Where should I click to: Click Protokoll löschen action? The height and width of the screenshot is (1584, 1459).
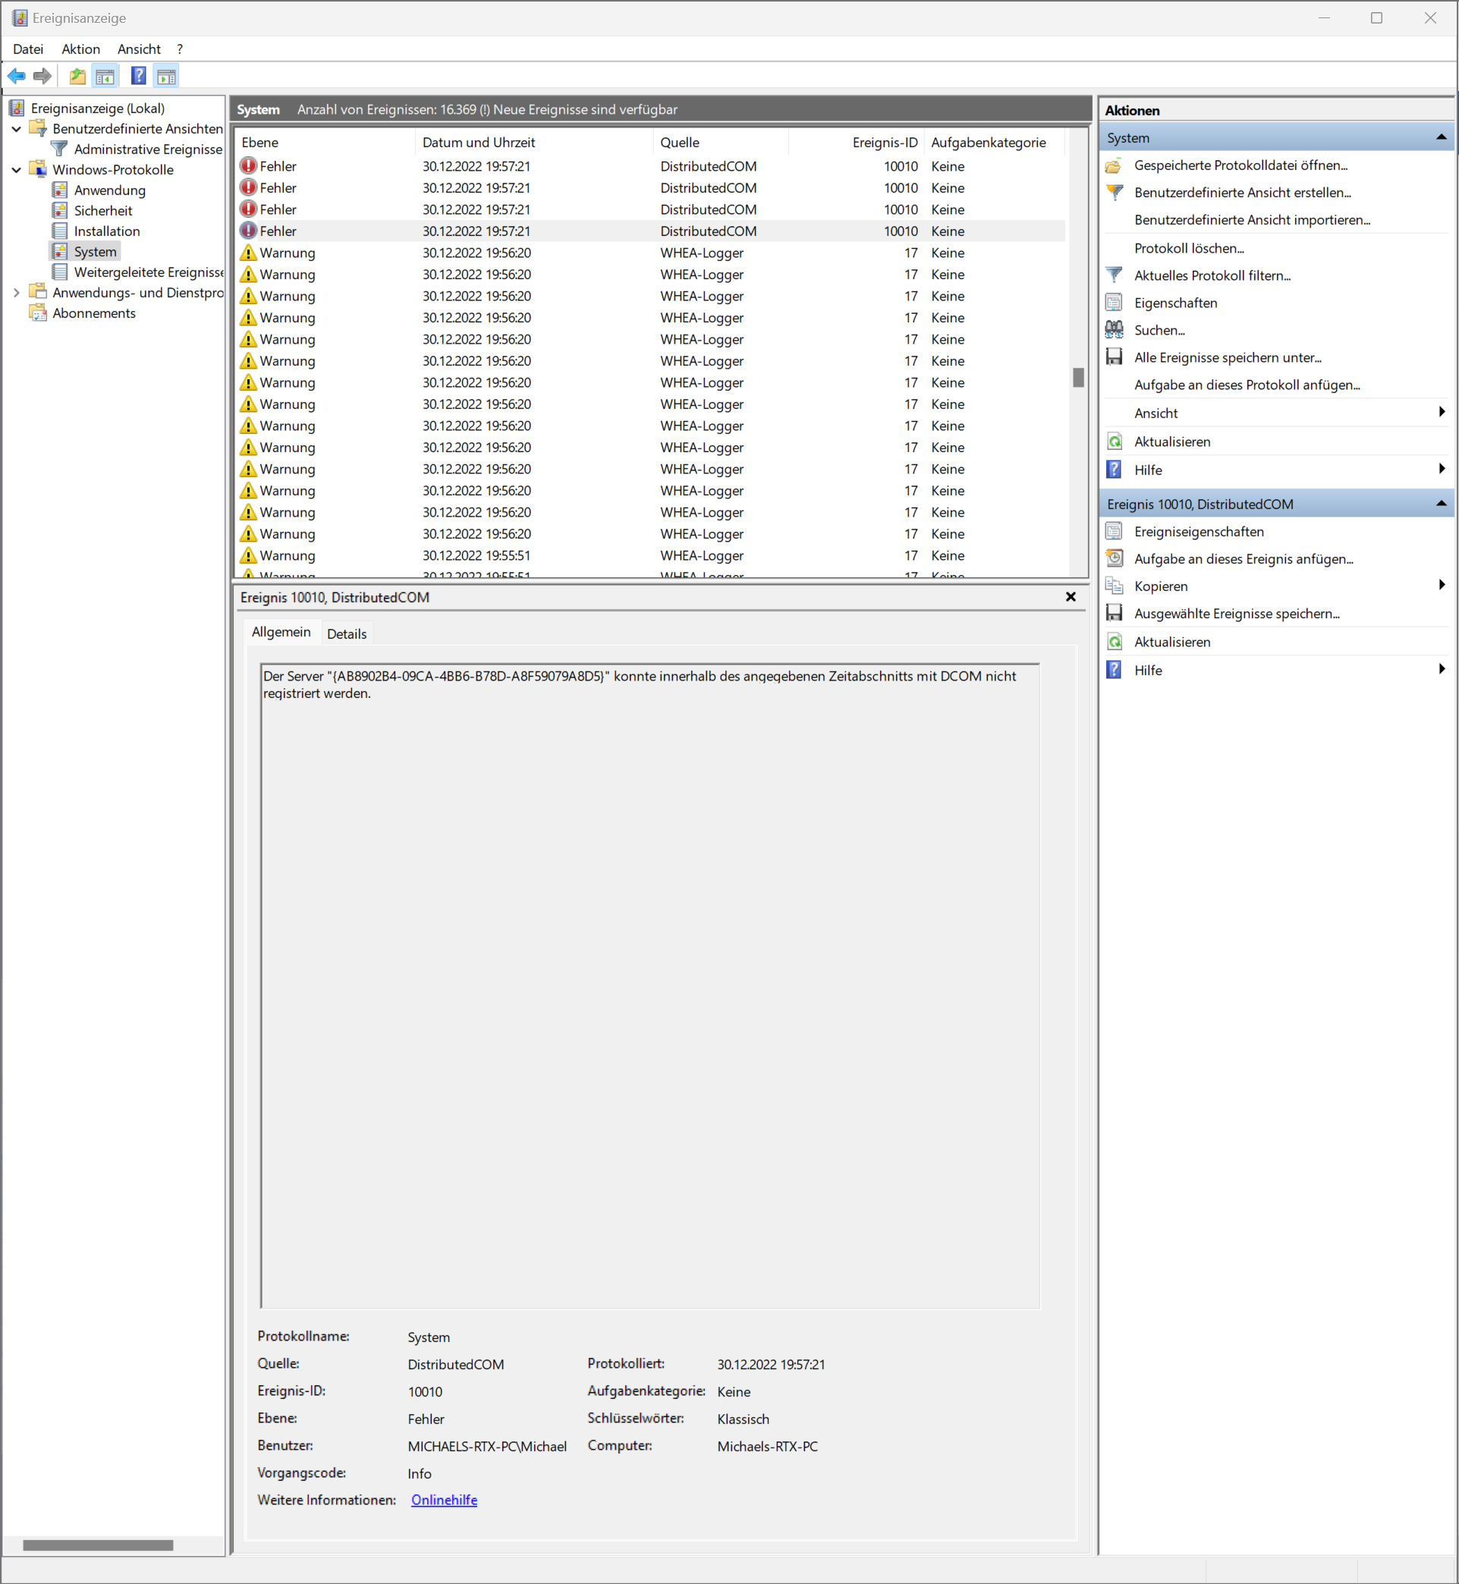[x=1188, y=249]
